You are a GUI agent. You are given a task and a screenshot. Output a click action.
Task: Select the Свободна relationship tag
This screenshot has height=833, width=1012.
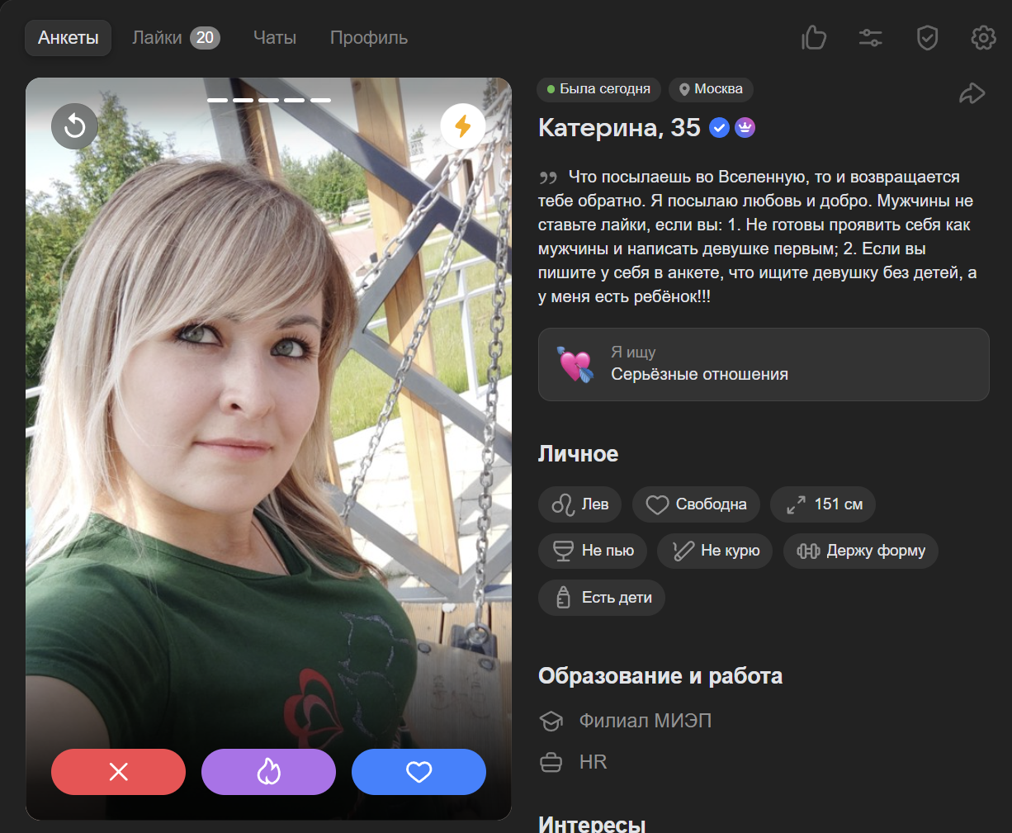696,504
